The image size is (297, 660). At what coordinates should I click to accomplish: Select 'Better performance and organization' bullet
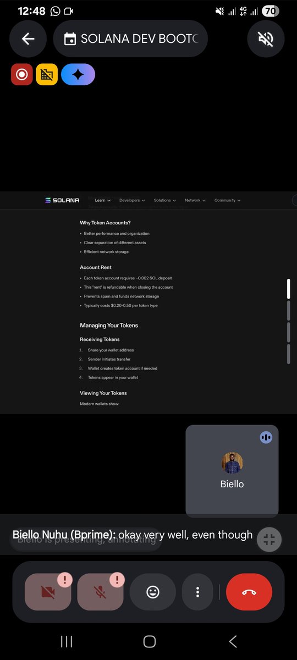[x=117, y=234]
